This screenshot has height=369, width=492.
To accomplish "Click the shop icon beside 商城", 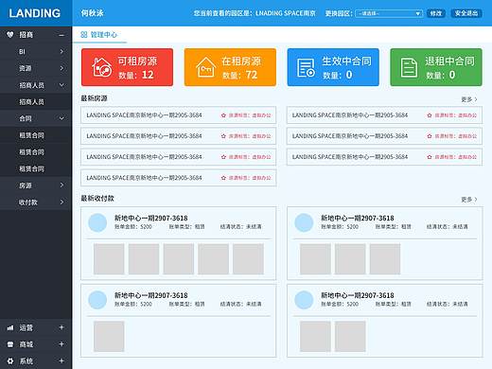I will [x=10, y=344].
